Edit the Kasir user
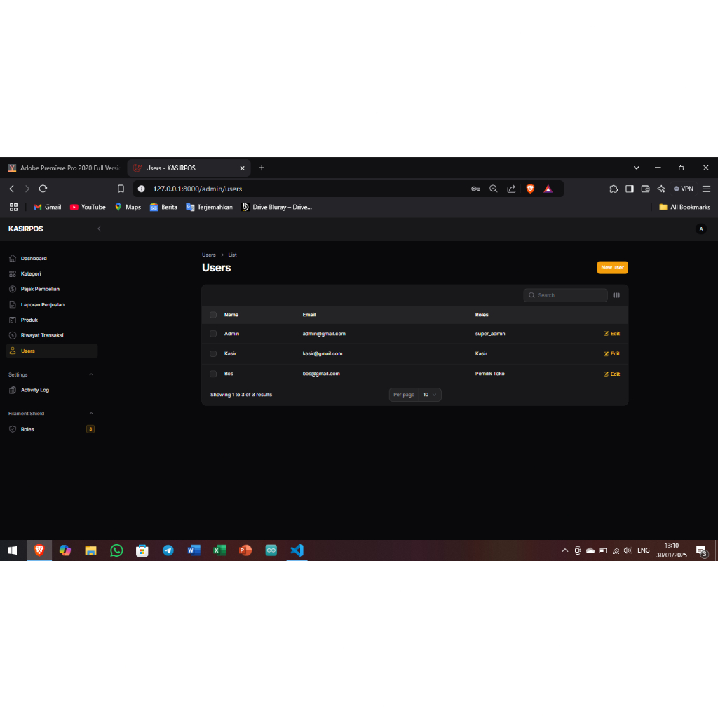718x718 pixels. pyautogui.click(x=611, y=354)
